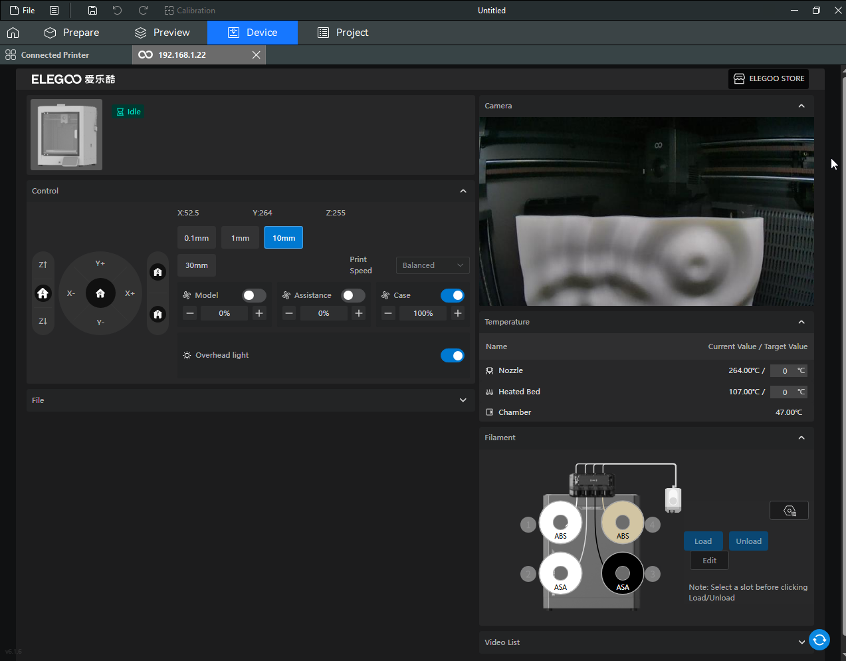Turn off the Case fan
The image size is (846, 661).
click(452, 295)
